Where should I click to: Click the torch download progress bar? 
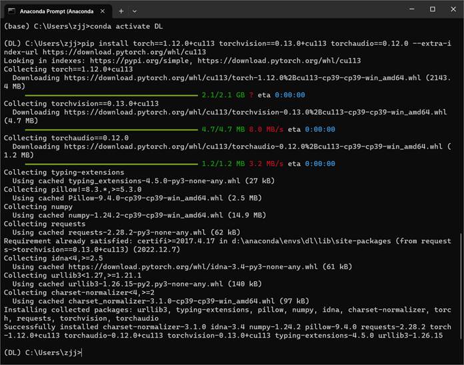point(111,95)
